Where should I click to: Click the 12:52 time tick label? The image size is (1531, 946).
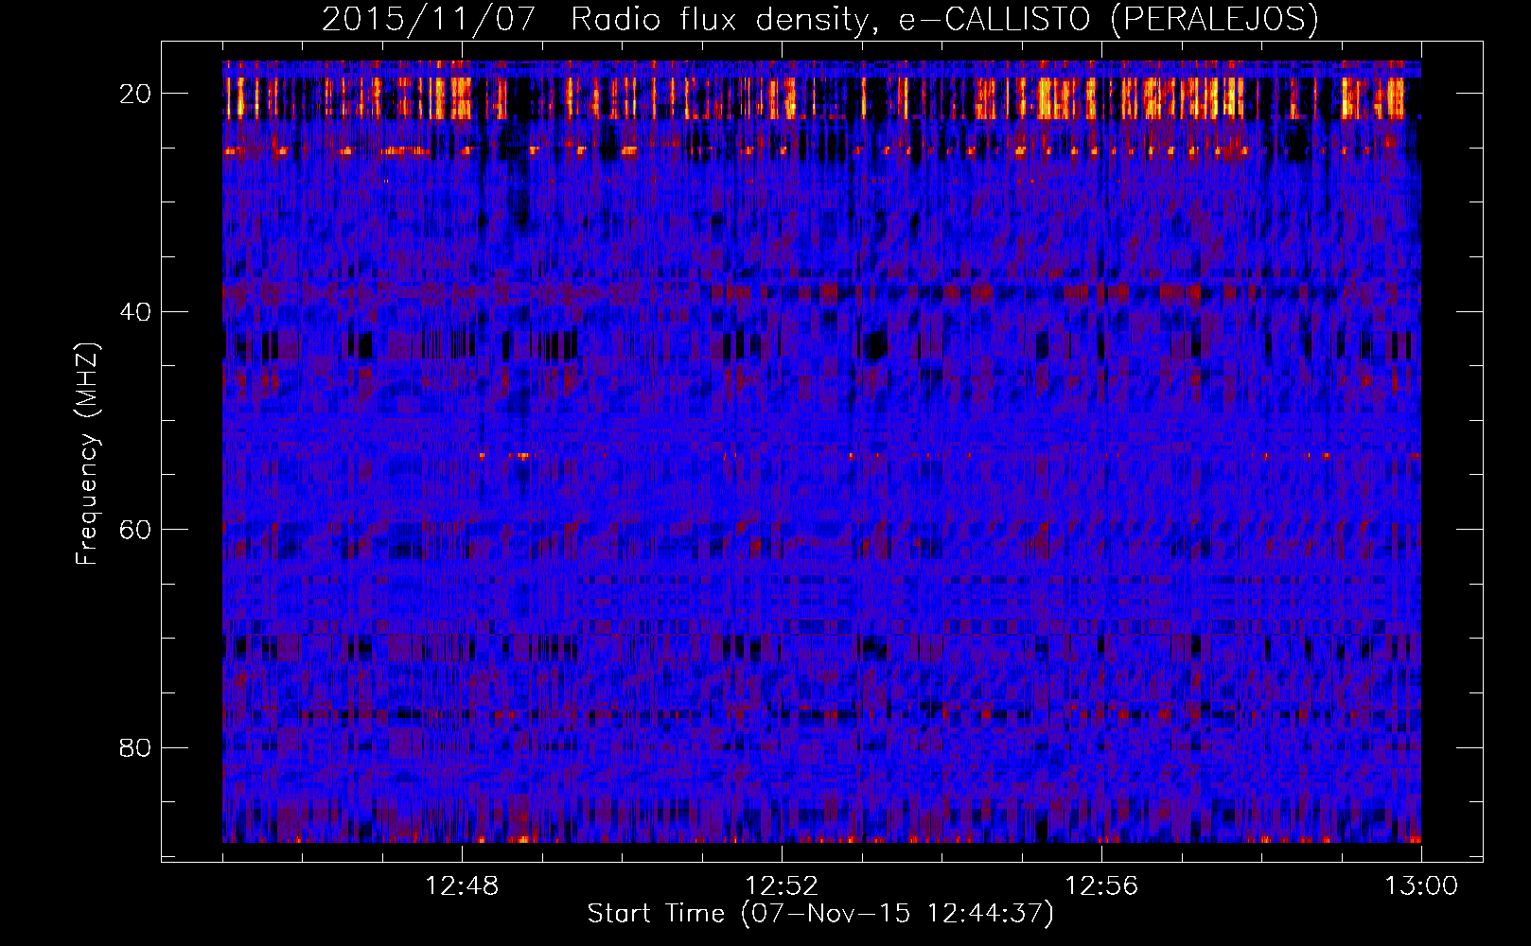783,886
